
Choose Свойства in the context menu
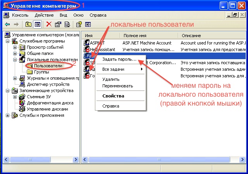(x=113, y=96)
